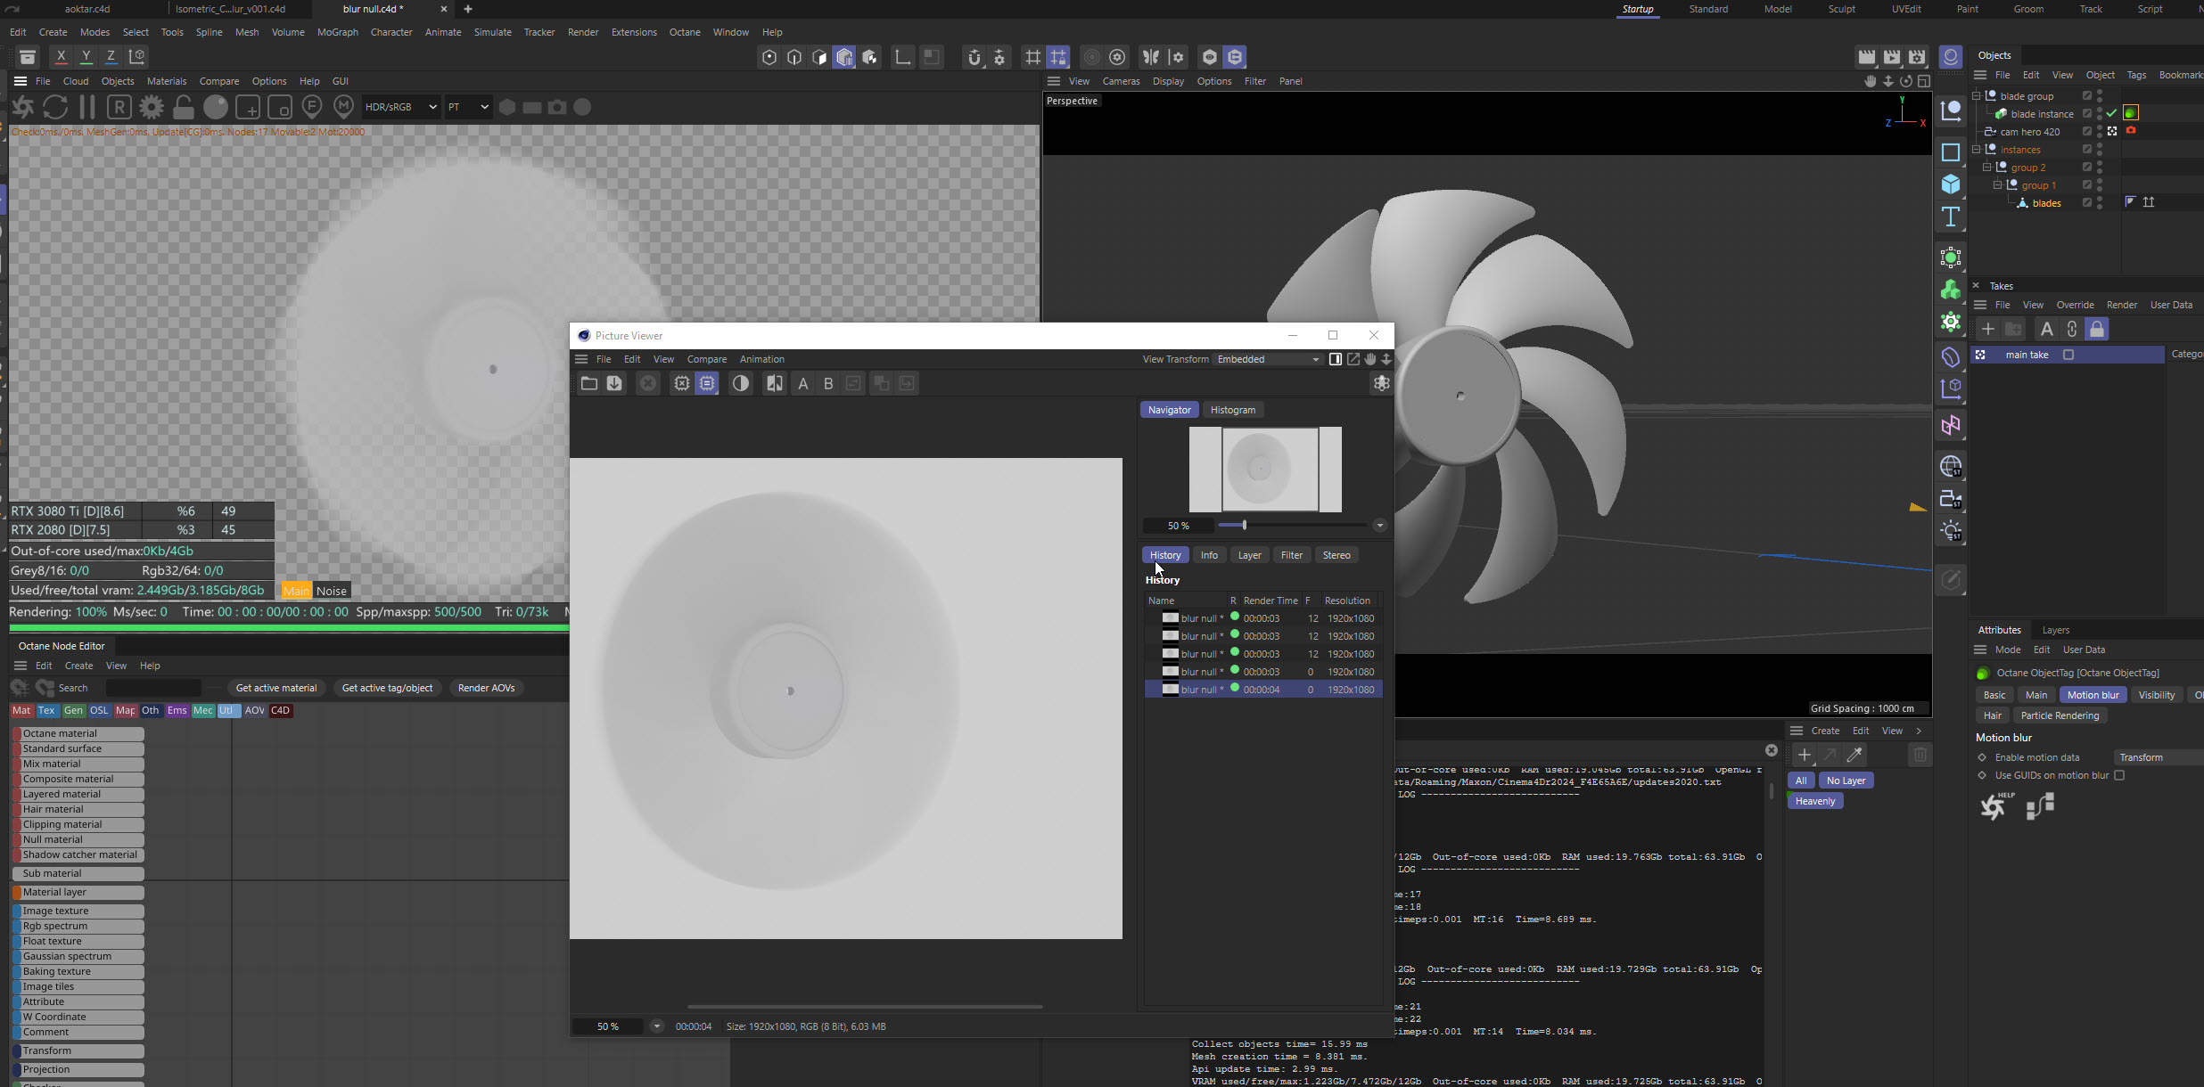This screenshot has height=1087, width=2204.
Task: Click the Octane restart render refresh icon
Action: [55, 107]
